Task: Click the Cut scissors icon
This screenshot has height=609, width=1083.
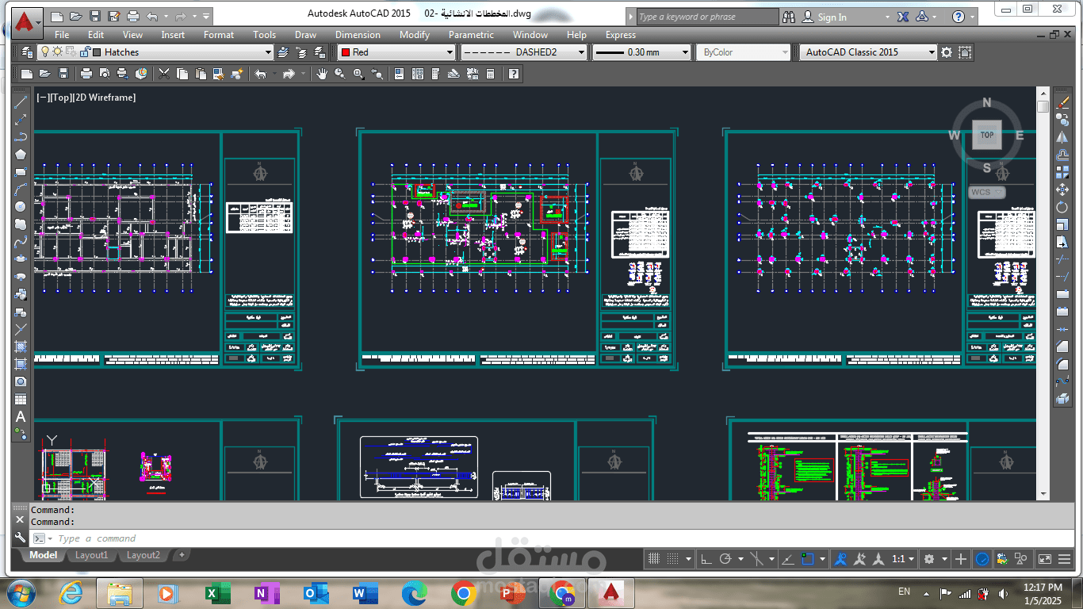Action: pyautogui.click(x=164, y=74)
